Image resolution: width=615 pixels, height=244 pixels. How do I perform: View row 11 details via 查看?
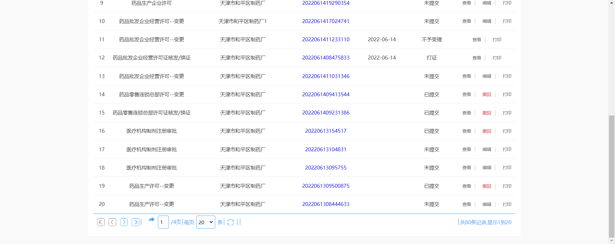477,40
